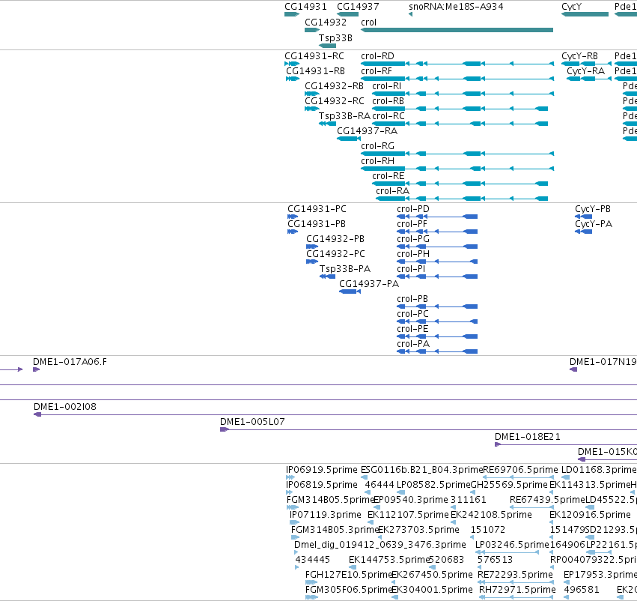The width and height of the screenshot is (637, 601).
Task: Open the CG14931-PC protein label
Action: click(317, 209)
